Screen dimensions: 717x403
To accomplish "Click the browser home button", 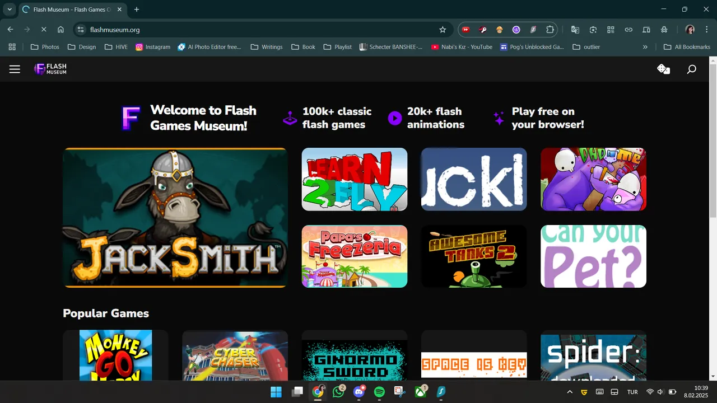I will coord(60,30).
